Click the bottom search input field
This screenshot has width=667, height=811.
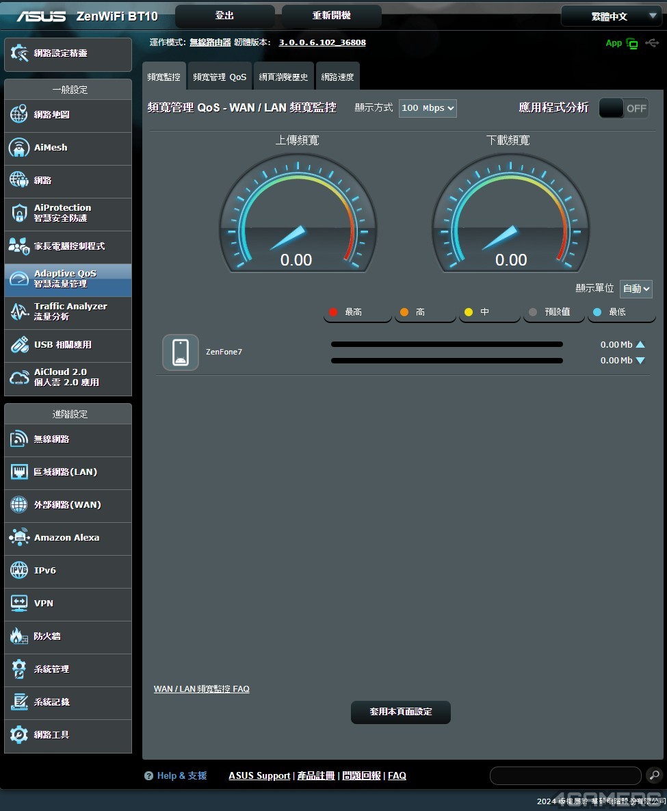pos(566,775)
